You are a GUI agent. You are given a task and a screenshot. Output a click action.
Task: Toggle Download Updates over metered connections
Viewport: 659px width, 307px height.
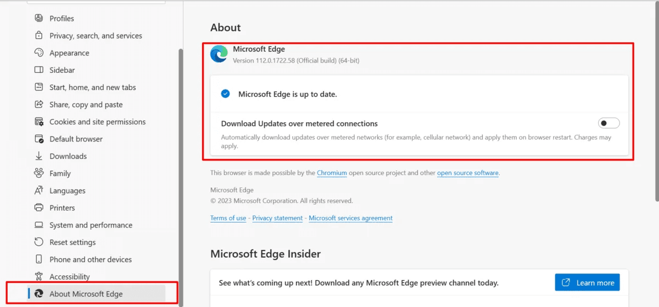click(x=608, y=123)
